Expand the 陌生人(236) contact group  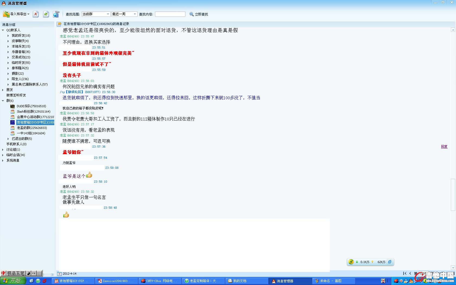(8, 79)
